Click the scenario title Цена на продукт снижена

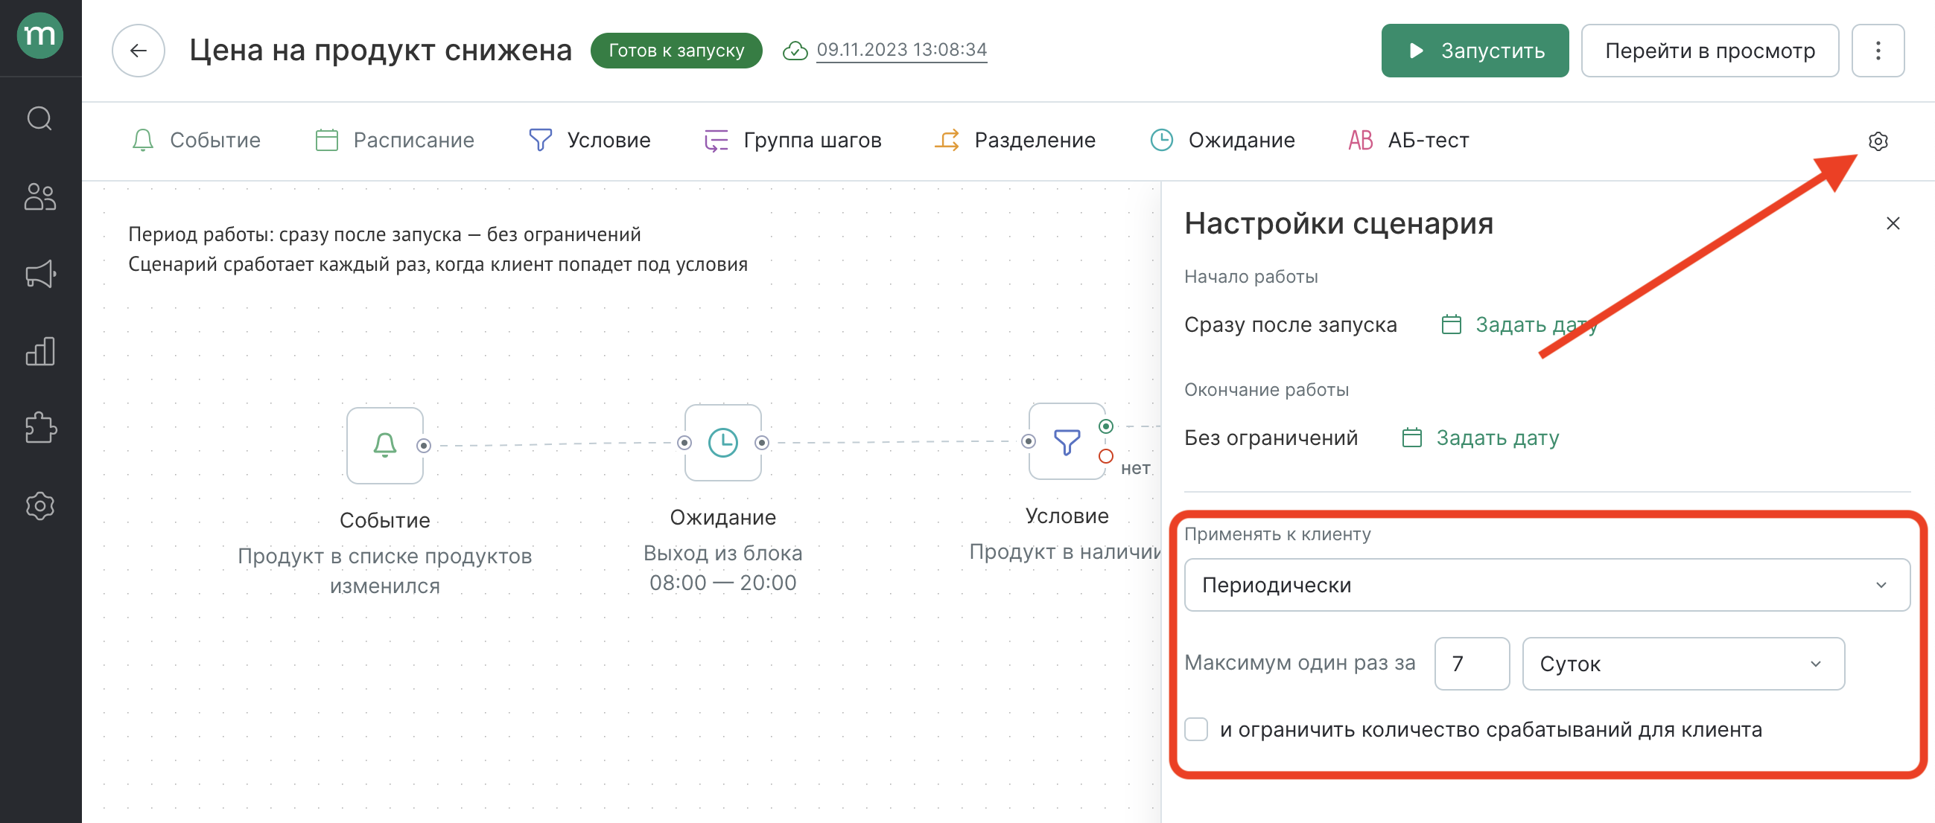[x=380, y=51]
